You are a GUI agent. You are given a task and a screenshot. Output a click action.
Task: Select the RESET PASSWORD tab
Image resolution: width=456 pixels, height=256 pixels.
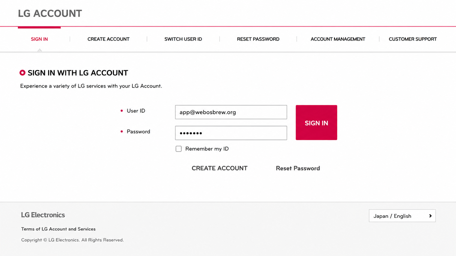[x=258, y=39]
